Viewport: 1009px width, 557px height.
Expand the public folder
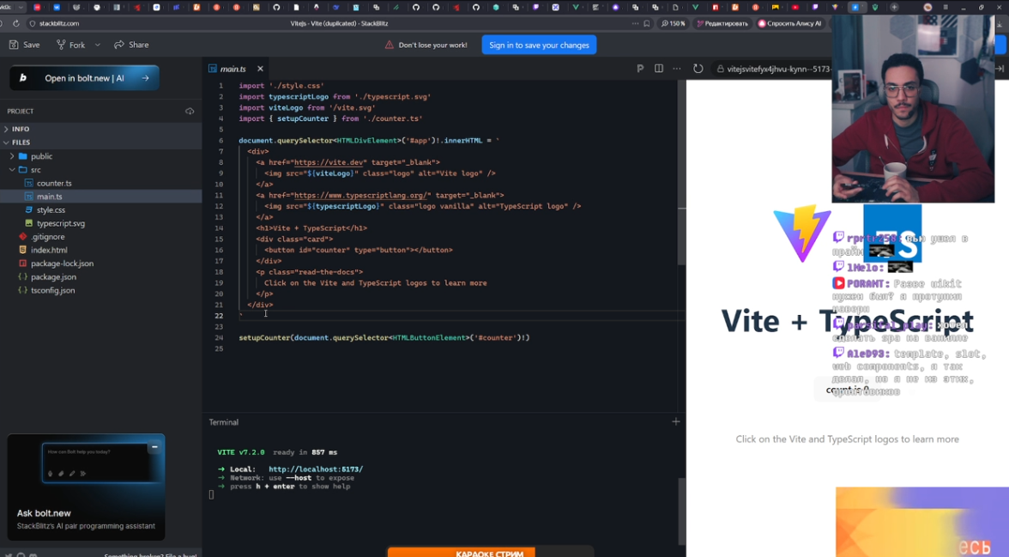point(41,156)
